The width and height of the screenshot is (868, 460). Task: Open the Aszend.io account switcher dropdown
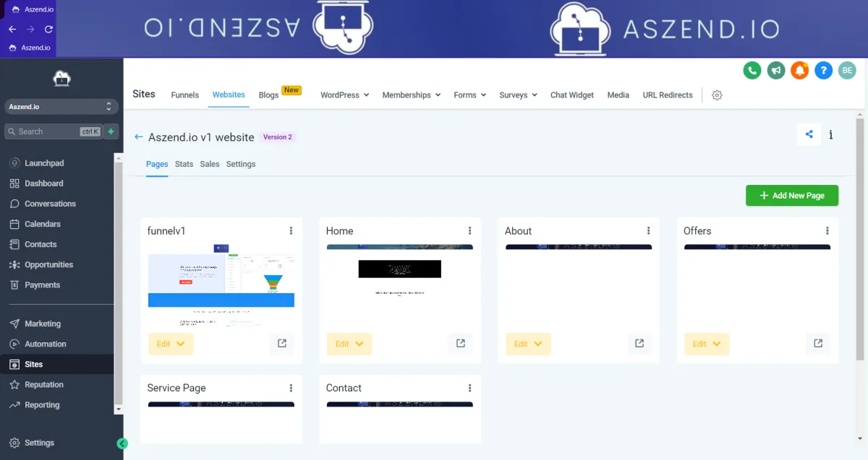61,107
